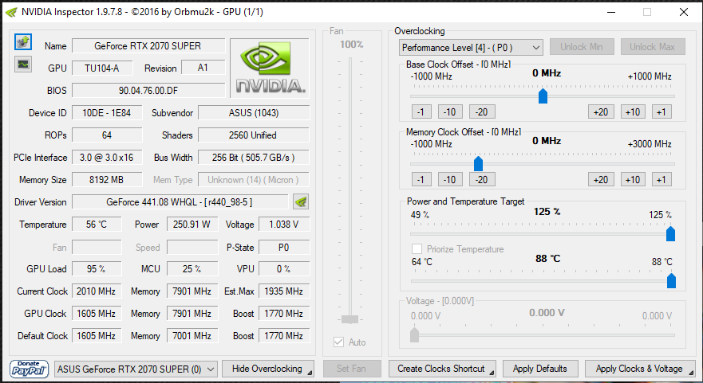Click the Power Target slider handle at 125 %
Image resolution: width=703 pixels, height=383 pixels.
(670, 233)
